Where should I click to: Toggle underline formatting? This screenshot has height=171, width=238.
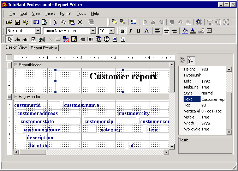pyautogui.click(x=138, y=31)
